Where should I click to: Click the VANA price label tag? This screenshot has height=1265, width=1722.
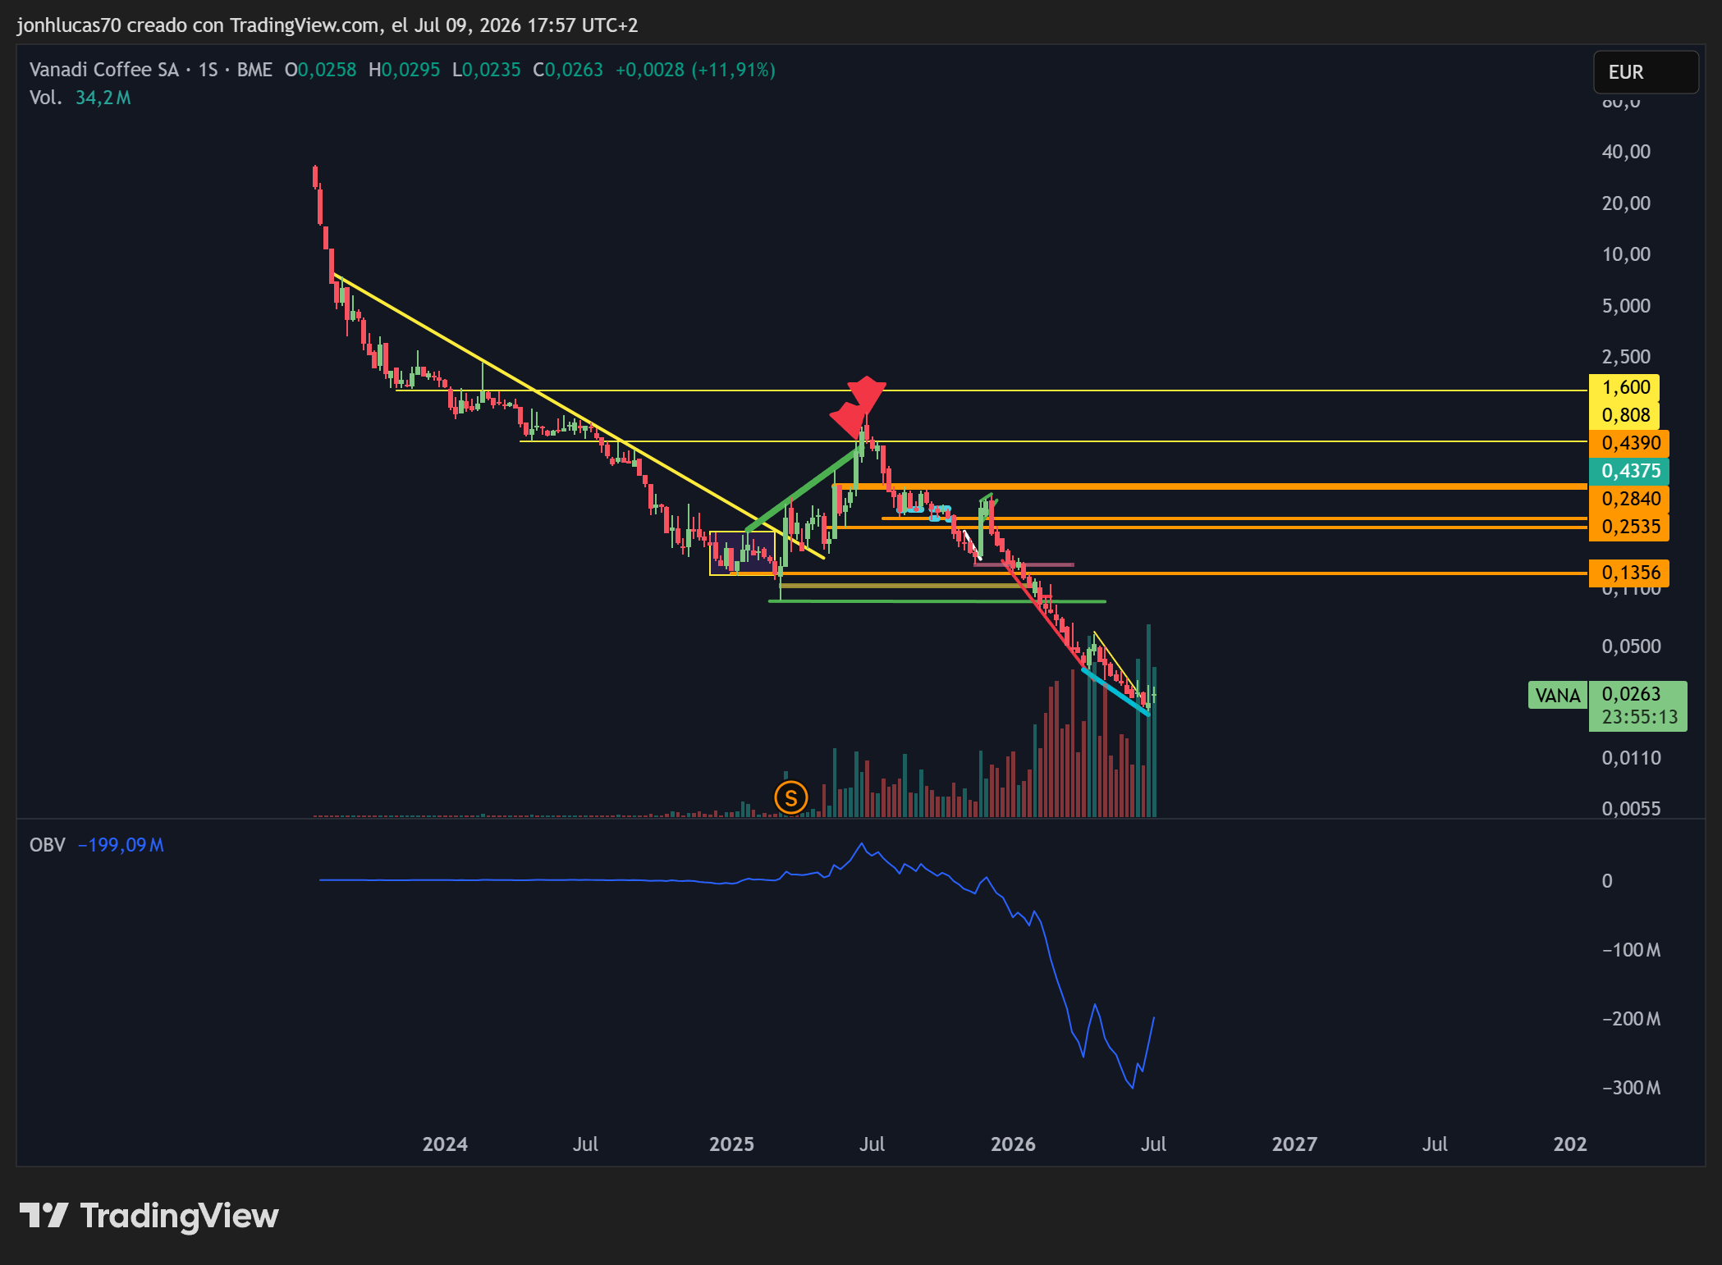[x=1557, y=695]
